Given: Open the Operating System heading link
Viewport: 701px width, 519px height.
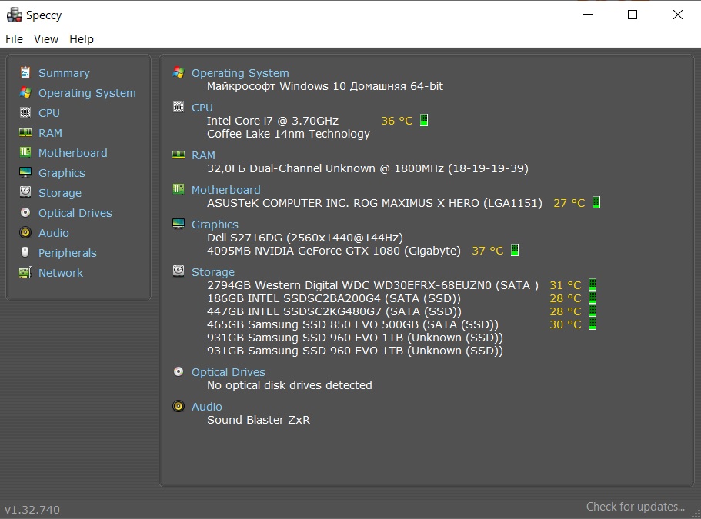Looking at the screenshot, I should click(x=240, y=73).
